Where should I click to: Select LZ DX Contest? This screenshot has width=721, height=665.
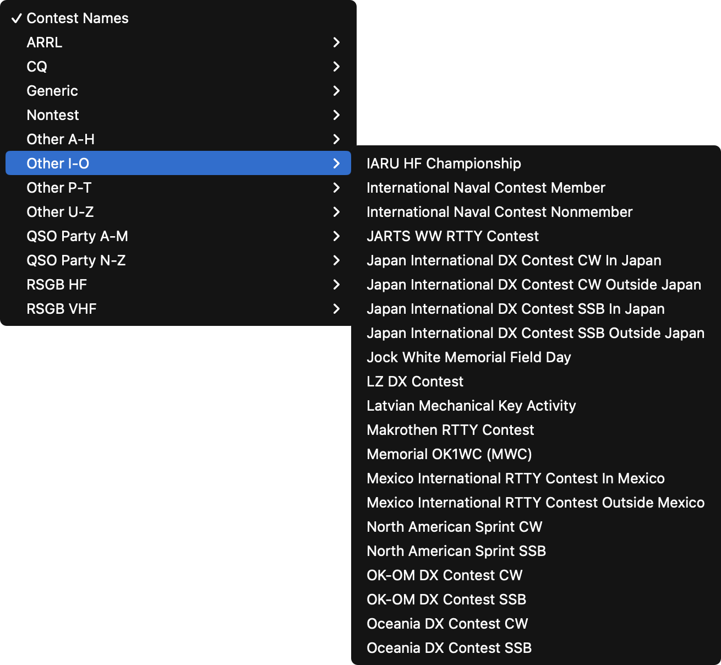536,381
